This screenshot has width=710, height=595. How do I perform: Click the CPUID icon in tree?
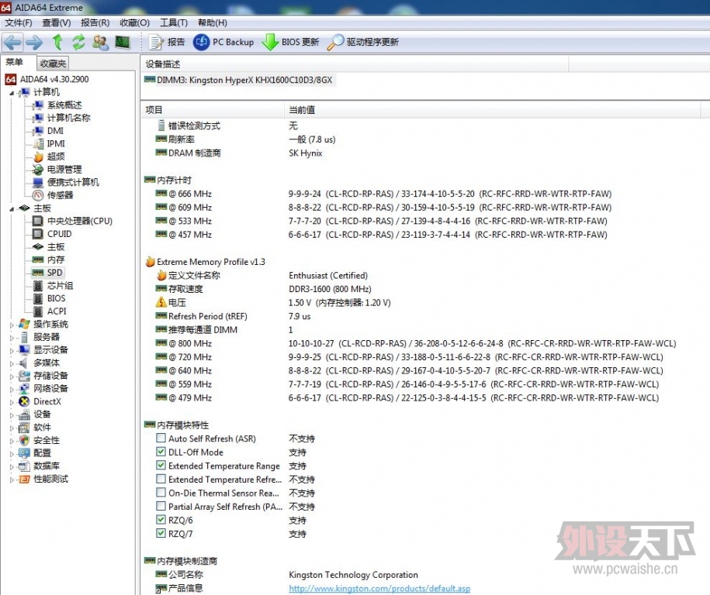pyautogui.click(x=39, y=234)
